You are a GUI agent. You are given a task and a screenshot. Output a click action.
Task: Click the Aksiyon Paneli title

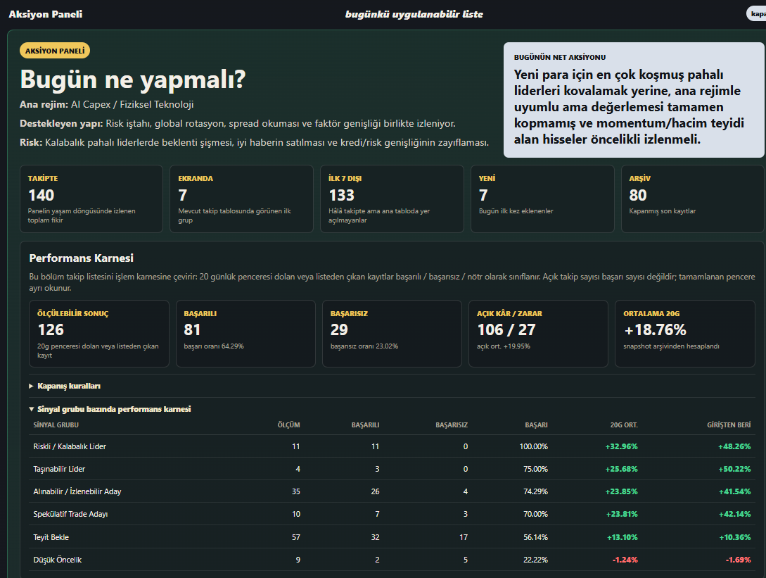pyautogui.click(x=46, y=14)
